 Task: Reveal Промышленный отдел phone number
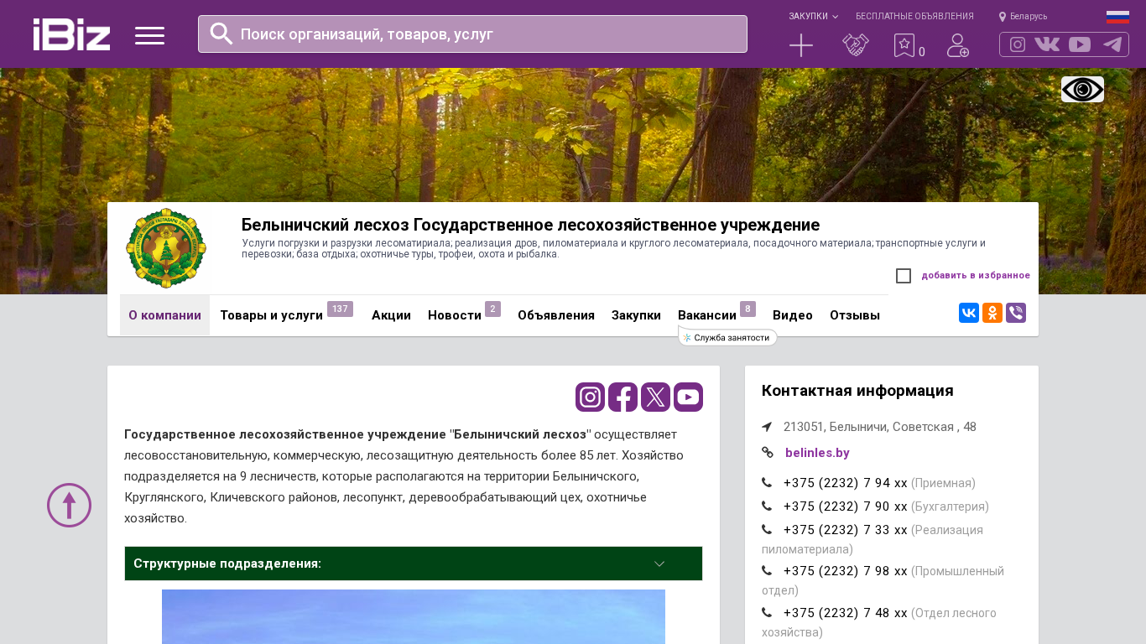tap(846, 571)
